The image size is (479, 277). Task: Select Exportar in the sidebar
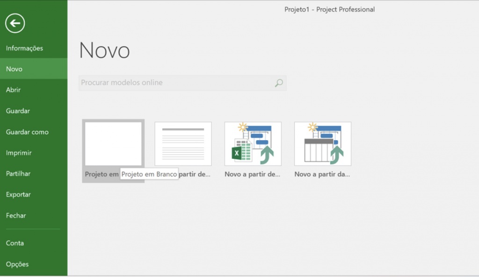[18, 194]
